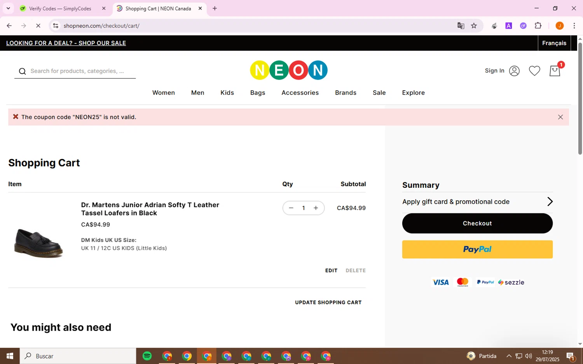Click the black loafer product thumbnail
Image resolution: width=583 pixels, height=364 pixels.
click(x=38, y=243)
